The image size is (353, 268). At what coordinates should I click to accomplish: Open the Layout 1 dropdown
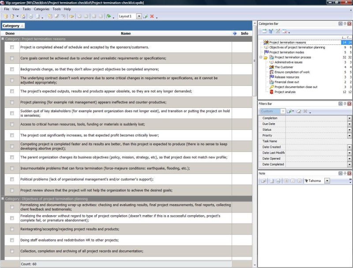click(139, 16)
